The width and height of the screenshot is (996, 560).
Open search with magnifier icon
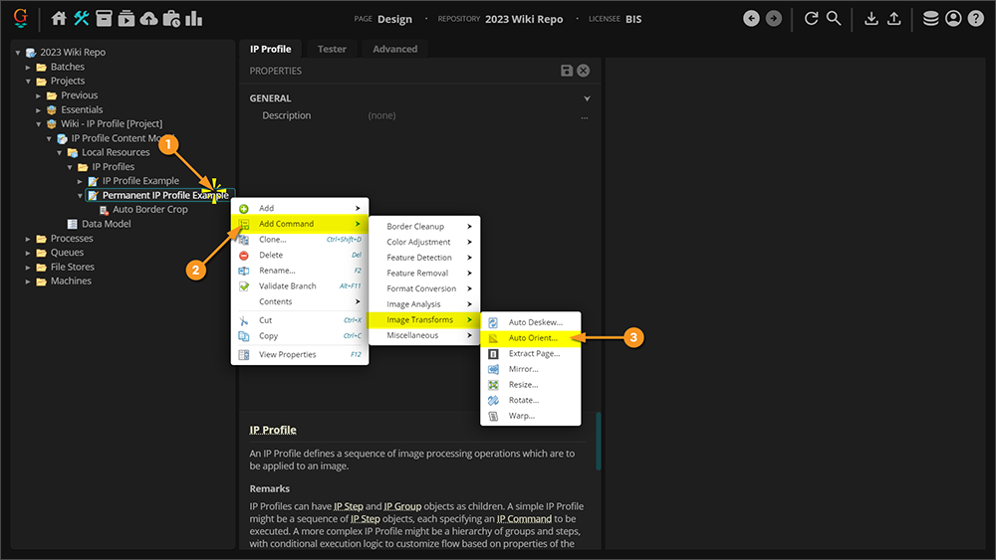834,18
